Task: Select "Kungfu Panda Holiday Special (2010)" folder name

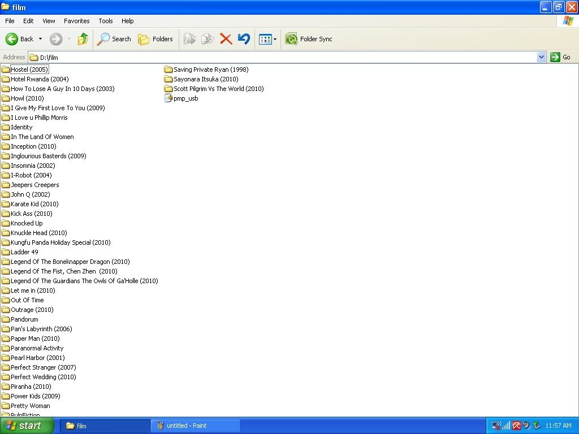Action: point(61,242)
